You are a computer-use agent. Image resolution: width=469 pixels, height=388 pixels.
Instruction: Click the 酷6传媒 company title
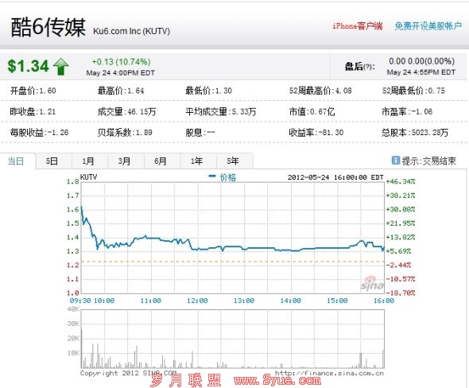coord(48,27)
